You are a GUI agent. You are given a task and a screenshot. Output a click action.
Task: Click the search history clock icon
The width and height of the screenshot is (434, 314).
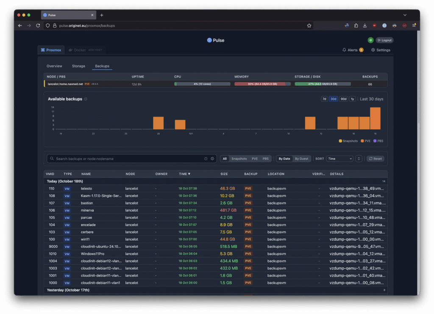click(206, 158)
